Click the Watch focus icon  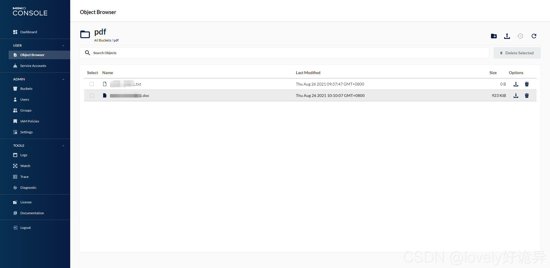tap(15, 166)
